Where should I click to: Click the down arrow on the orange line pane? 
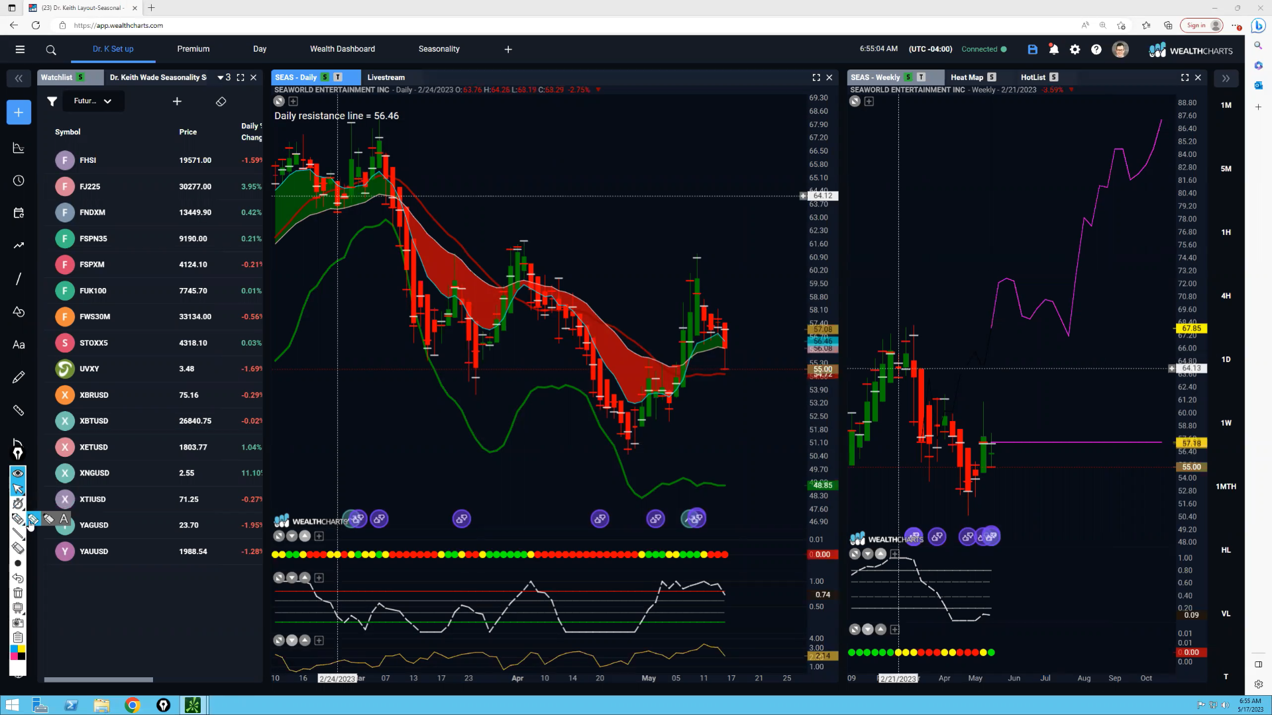click(291, 641)
